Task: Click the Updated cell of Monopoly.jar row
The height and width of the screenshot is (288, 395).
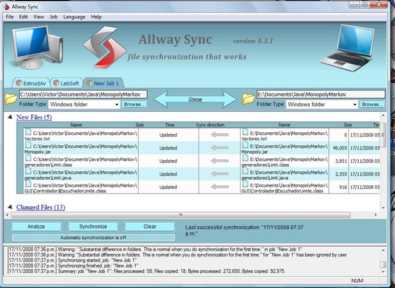Action: pyautogui.click(x=168, y=148)
